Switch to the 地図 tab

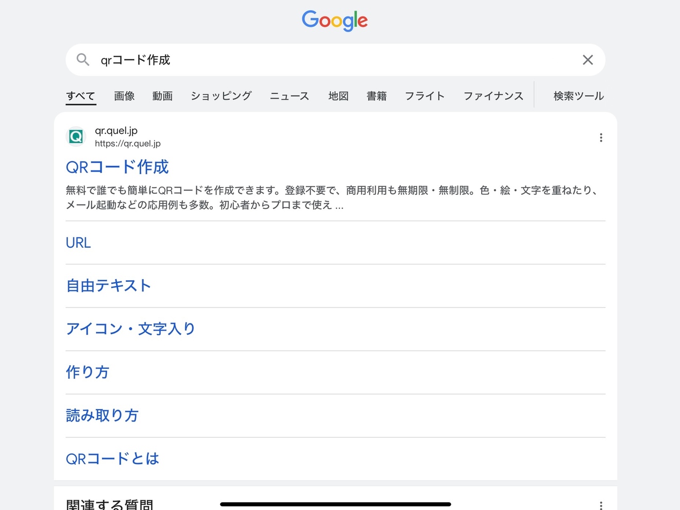[338, 96]
